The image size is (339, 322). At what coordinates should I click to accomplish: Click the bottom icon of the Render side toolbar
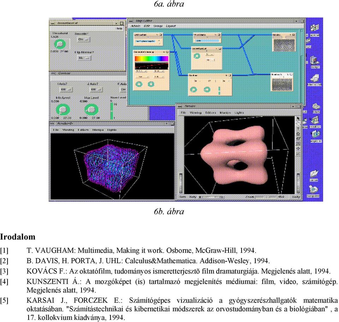click(x=298, y=153)
